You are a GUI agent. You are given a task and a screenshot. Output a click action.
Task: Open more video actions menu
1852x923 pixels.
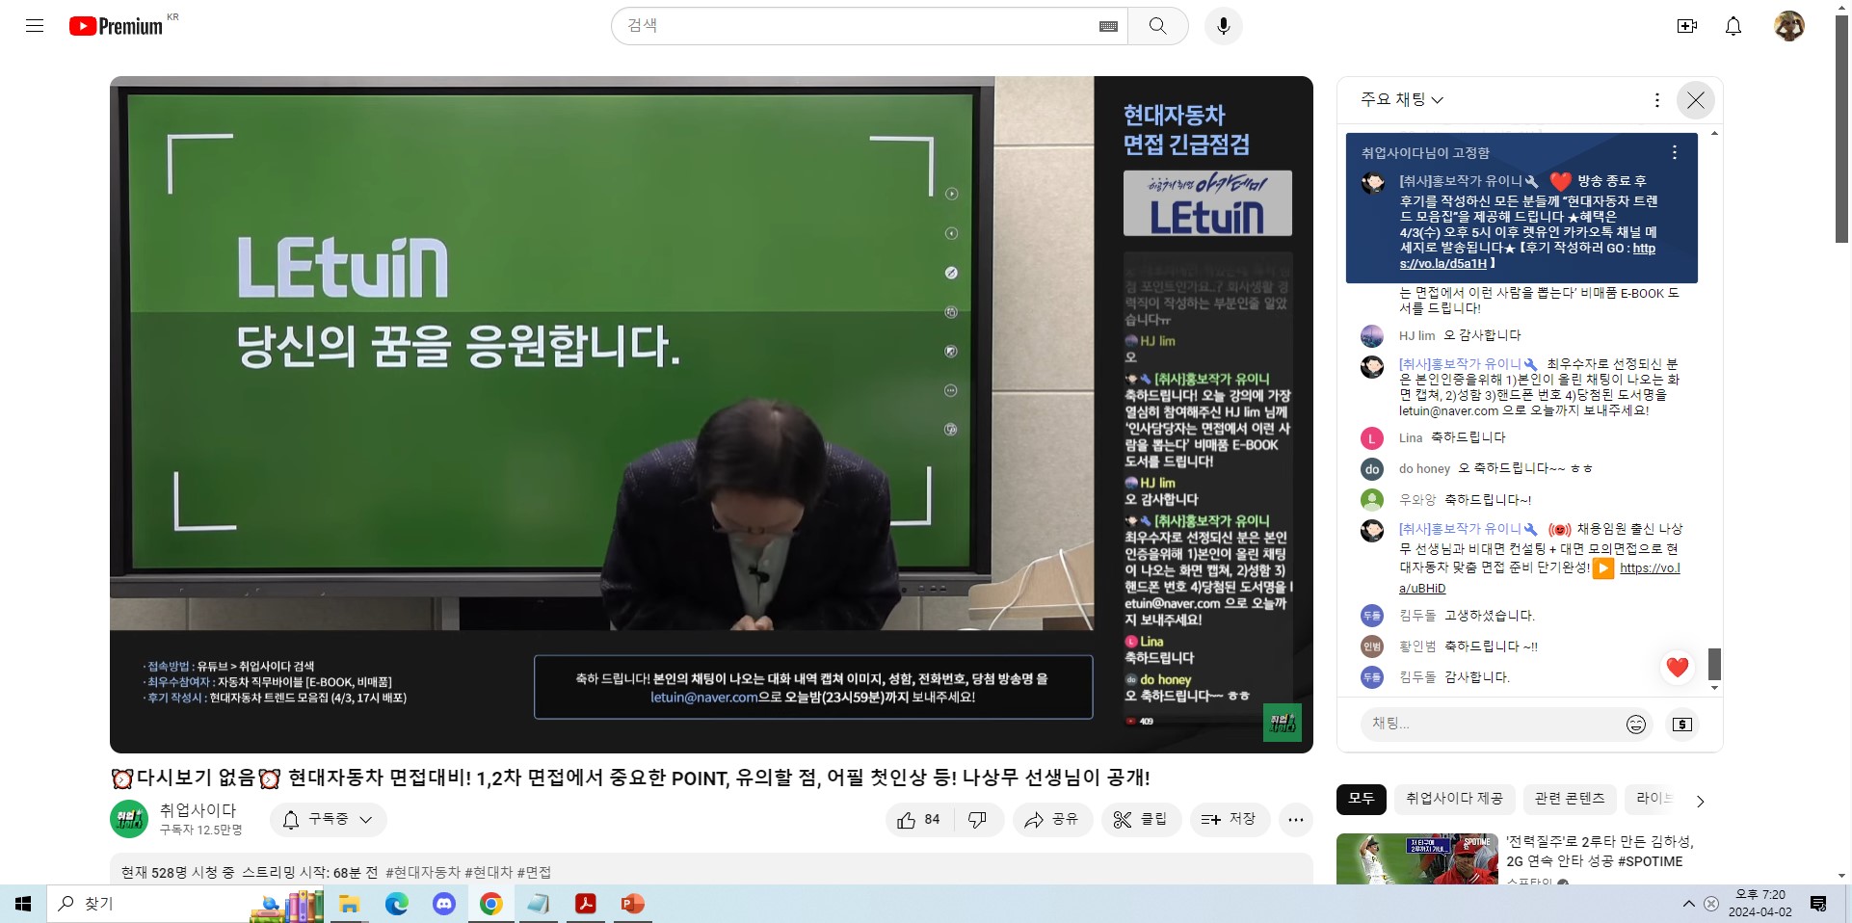[1296, 820]
